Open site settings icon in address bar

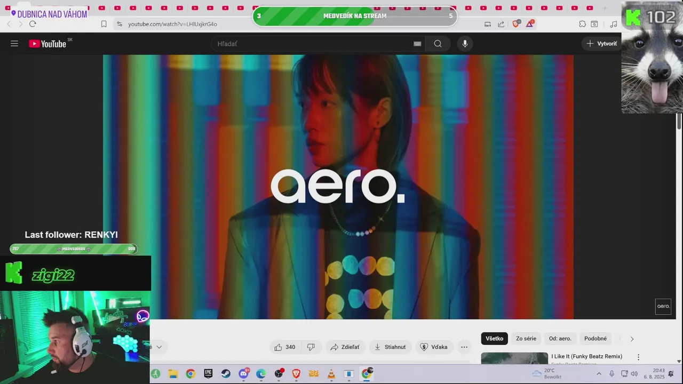click(x=119, y=24)
